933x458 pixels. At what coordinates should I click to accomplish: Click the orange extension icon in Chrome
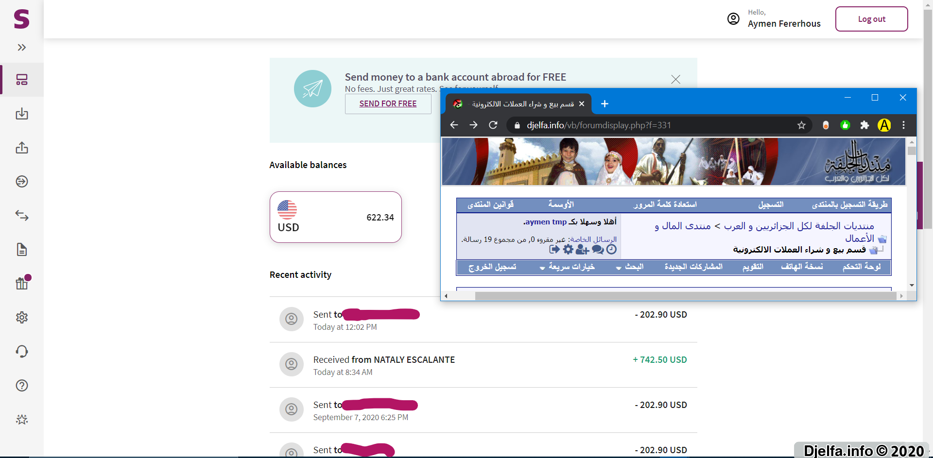coord(826,125)
